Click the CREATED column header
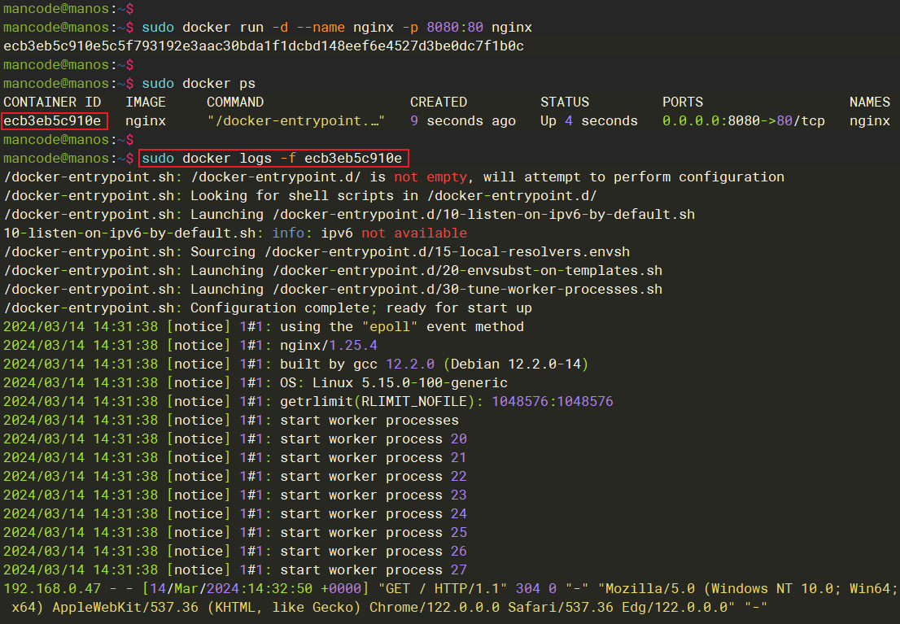 [439, 103]
